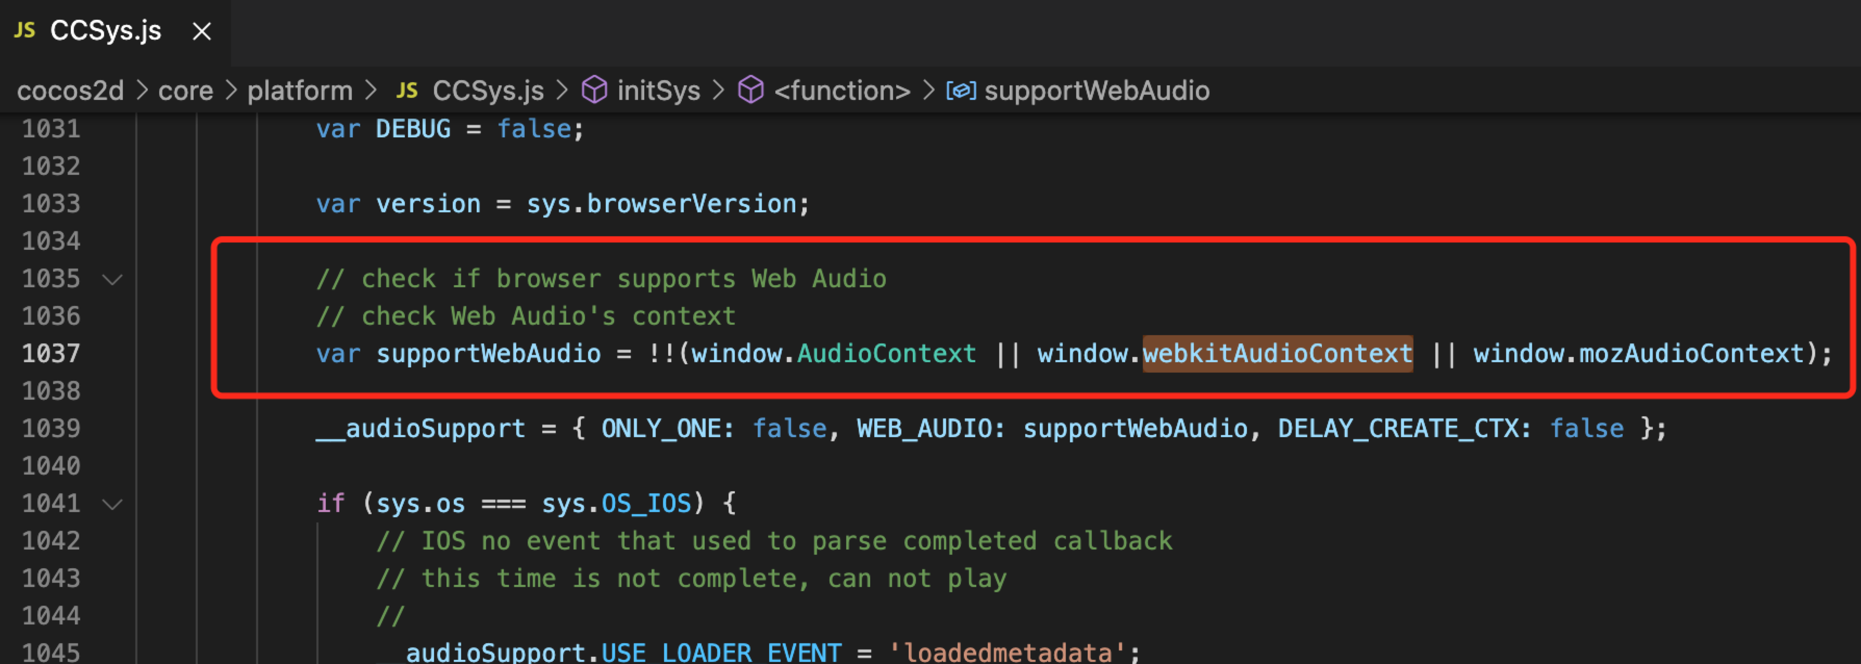Click the JS icon in breadcrumb
1861x664 pixels.
pos(407,91)
